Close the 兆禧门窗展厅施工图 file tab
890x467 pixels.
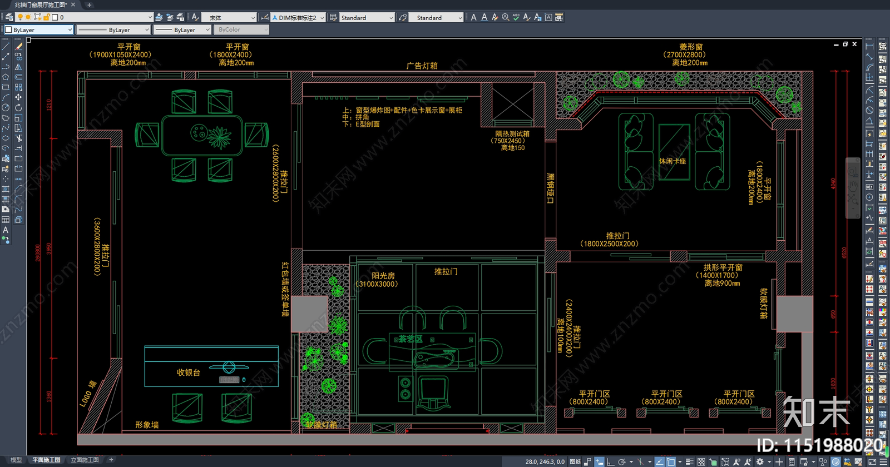pyautogui.click(x=73, y=4)
